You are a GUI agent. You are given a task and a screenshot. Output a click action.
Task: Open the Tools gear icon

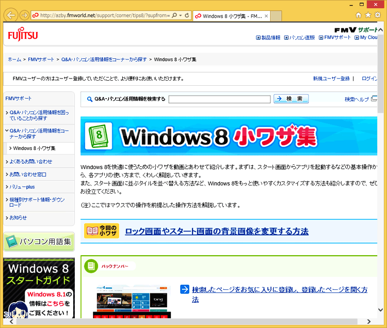click(378, 15)
